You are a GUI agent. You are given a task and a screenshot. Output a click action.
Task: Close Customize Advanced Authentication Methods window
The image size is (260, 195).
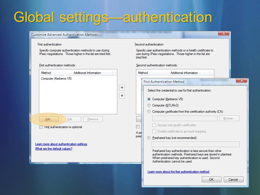click(223, 33)
